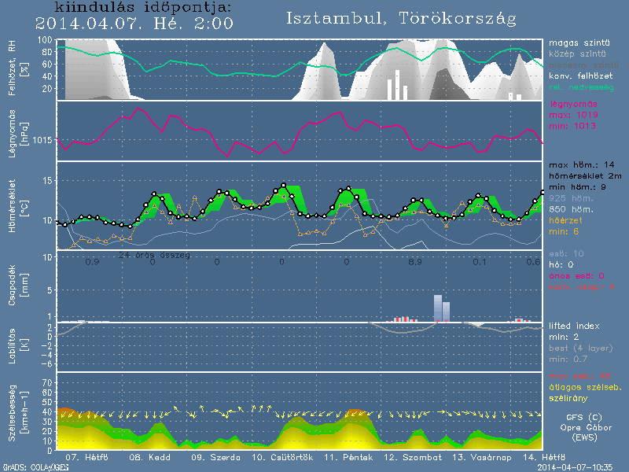The height and width of the screenshot is (472, 629).
Task: Select the '09. Szerda' day label
Action: [212, 456]
